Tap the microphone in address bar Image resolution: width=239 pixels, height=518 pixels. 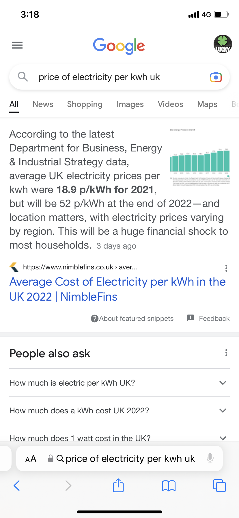[x=210, y=458]
